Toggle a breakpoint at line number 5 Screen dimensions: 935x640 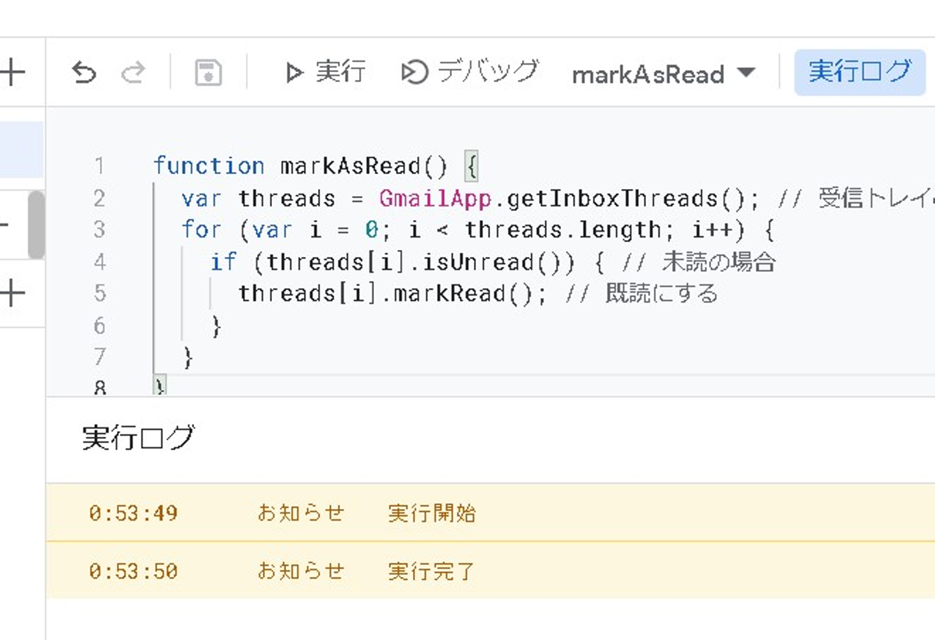pos(99,293)
